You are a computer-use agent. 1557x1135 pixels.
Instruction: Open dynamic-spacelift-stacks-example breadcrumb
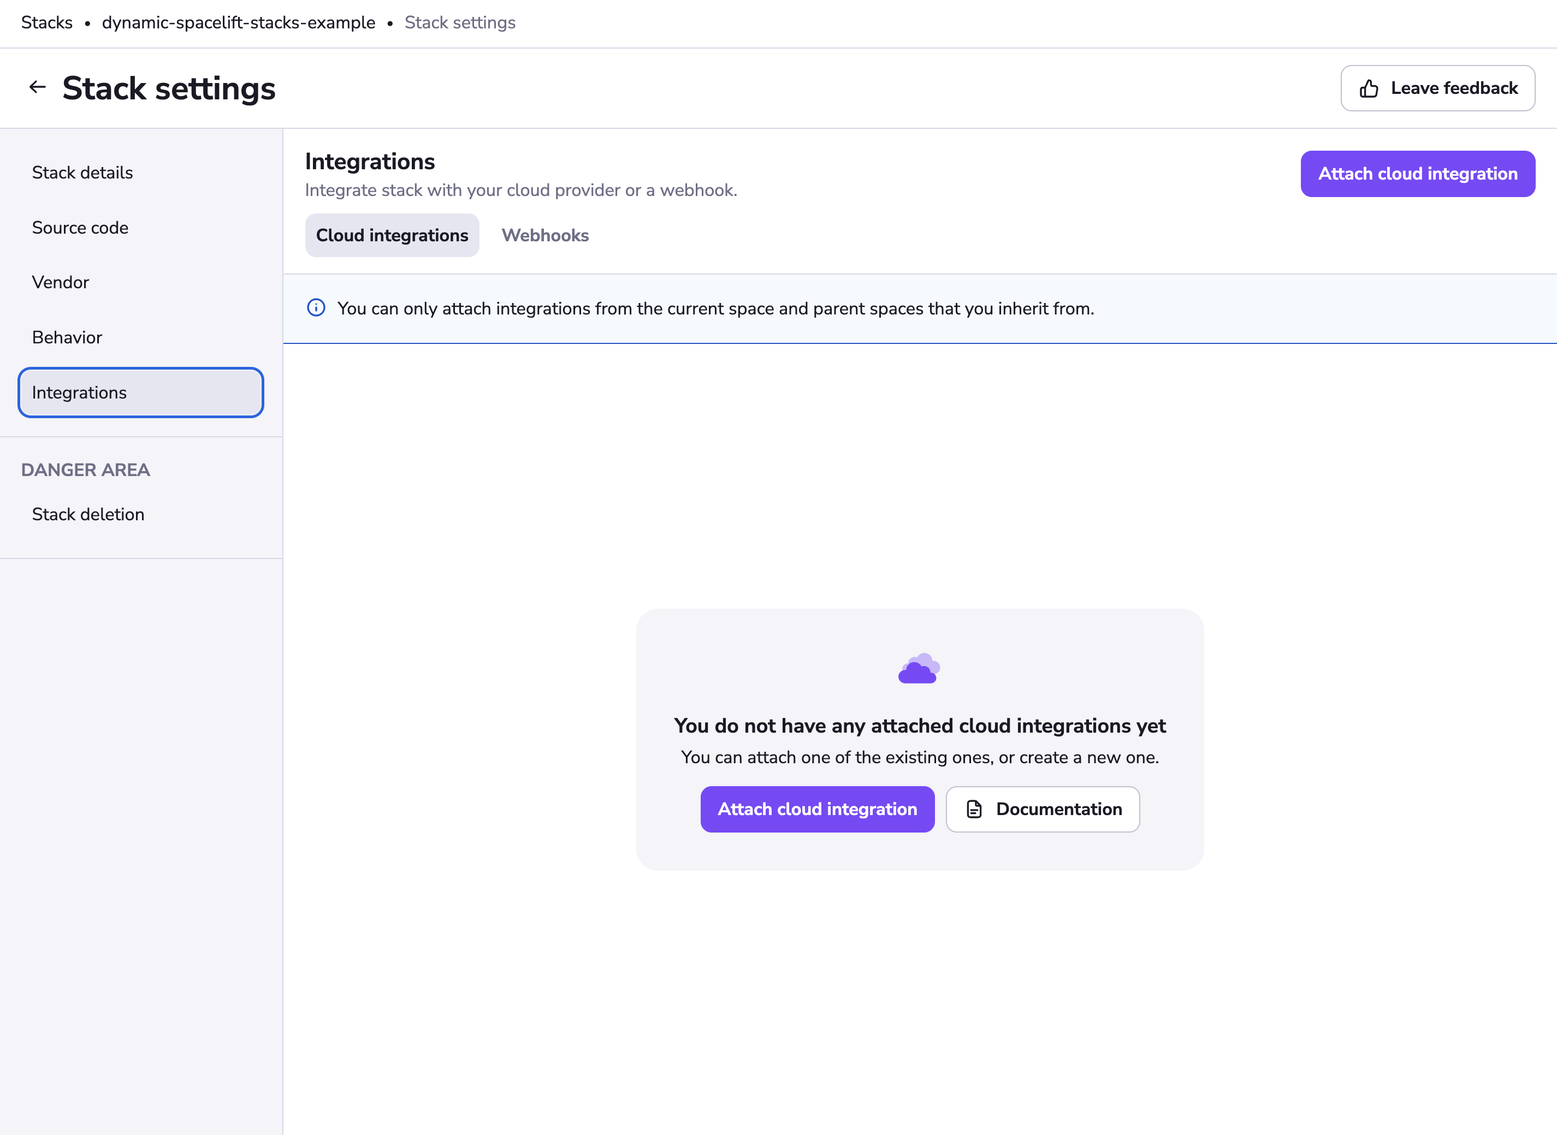(x=239, y=23)
